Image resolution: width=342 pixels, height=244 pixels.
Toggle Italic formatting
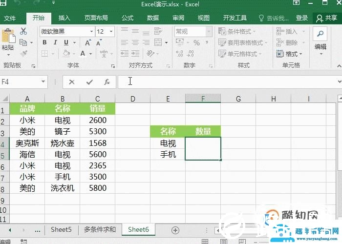pyautogui.click(x=55, y=42)
